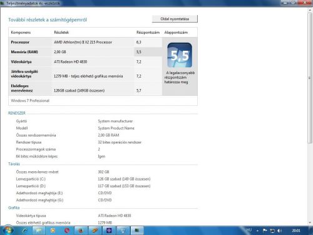This screenshot has width=313, height=235.
Task: Click the 'Összes rendszermemória' label
Action: [36, 135]
